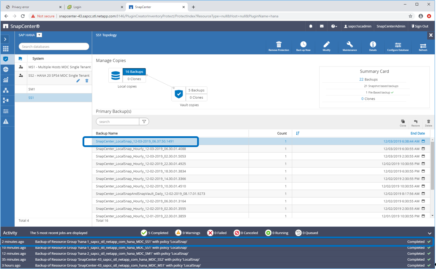The width and height of the screenshot is (436, 269).
Task: Open Configure Database settings icon
Action: pos(398,45)
